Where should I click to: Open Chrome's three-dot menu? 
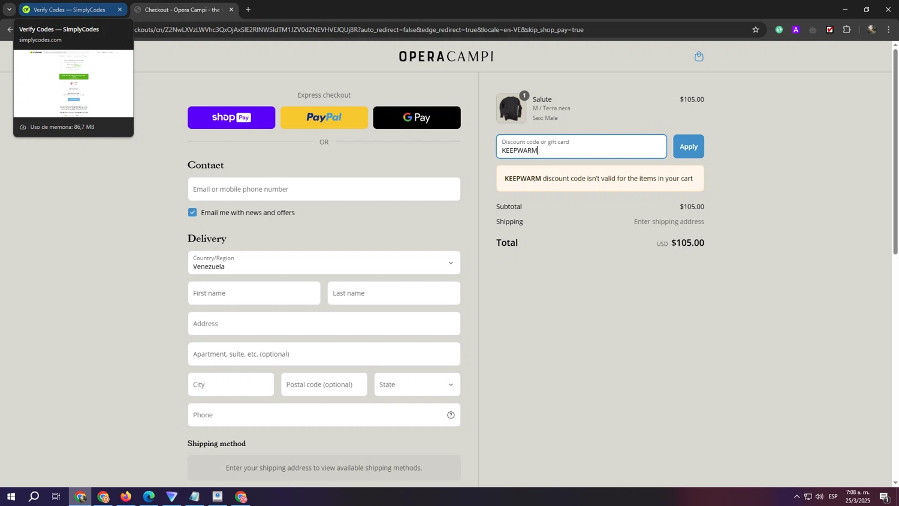coord(889,29)
